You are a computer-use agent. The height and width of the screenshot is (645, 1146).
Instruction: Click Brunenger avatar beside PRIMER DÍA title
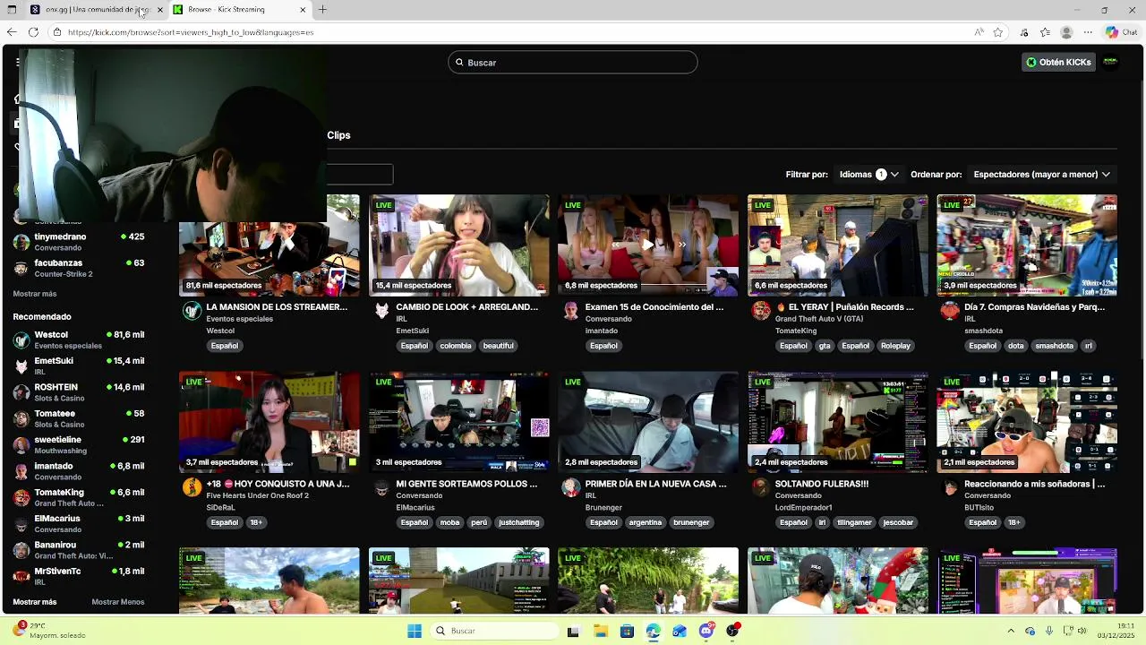[x=571, y=487]
